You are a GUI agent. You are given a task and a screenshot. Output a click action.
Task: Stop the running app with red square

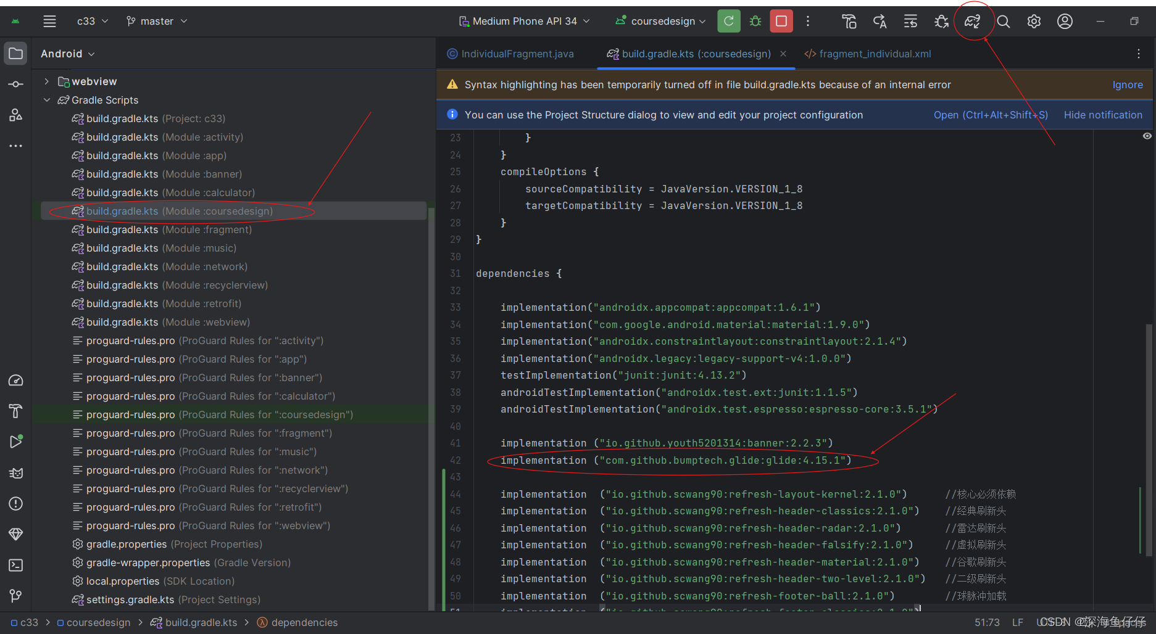coord(781,20)
